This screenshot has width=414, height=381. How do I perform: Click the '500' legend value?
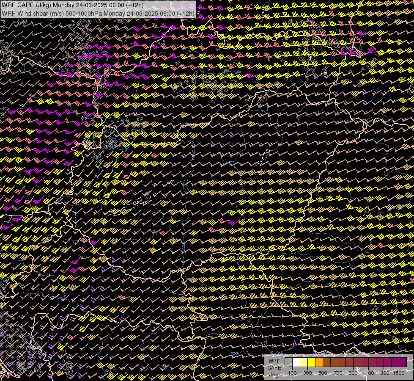click(x=323, y=373)
